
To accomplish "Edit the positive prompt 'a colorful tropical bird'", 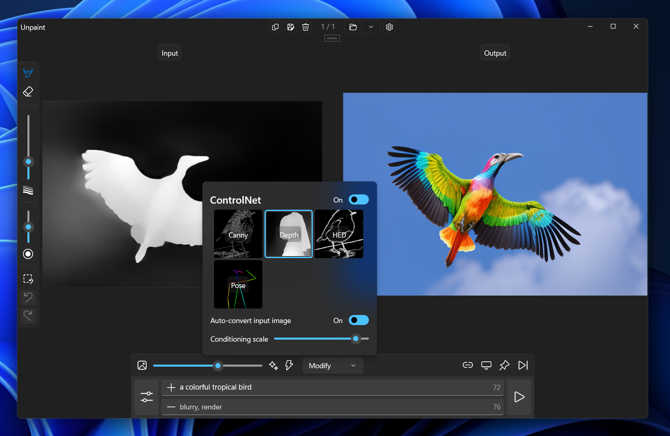I will click(333, 387).
